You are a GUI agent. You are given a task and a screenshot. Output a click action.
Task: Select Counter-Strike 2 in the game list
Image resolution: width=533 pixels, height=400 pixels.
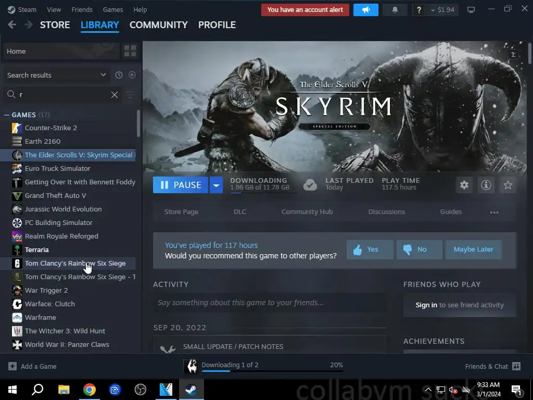tap(68, 128)
